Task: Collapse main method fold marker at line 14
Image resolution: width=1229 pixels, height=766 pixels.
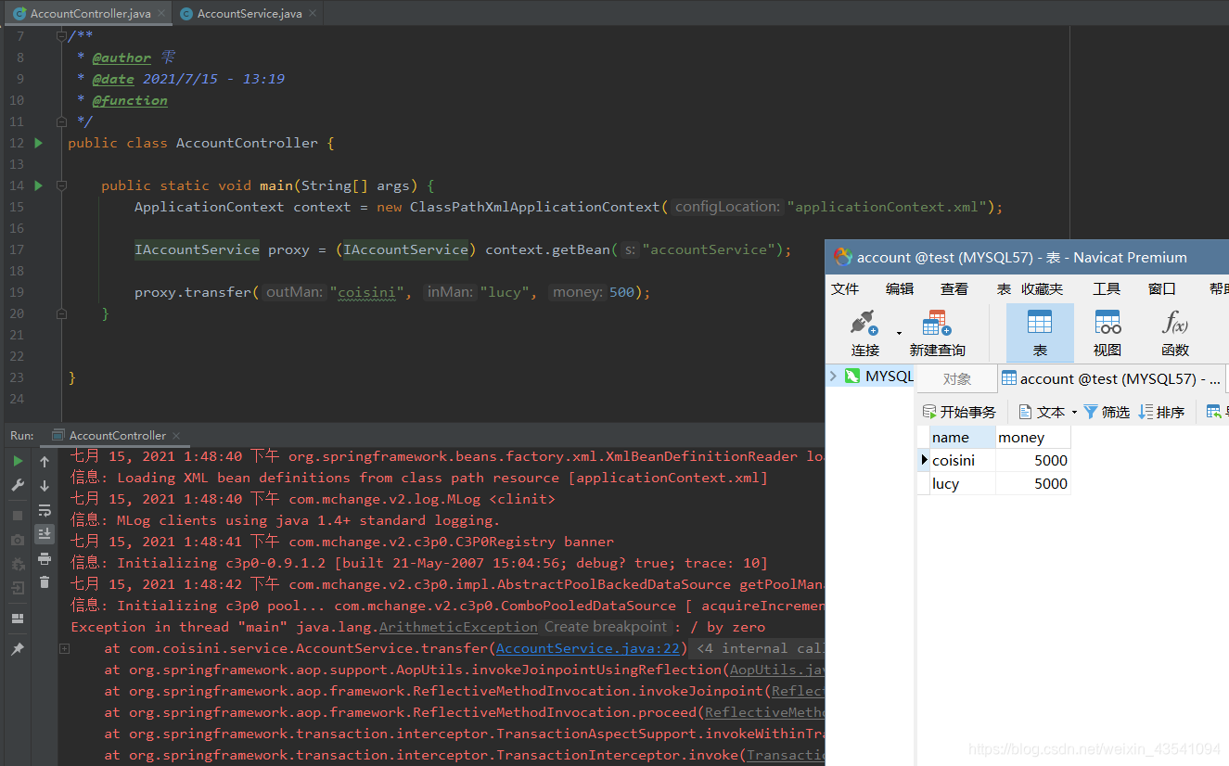Action: [x=61, y=185]
